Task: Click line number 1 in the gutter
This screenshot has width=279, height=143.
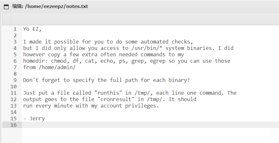Action: [15, 29]
